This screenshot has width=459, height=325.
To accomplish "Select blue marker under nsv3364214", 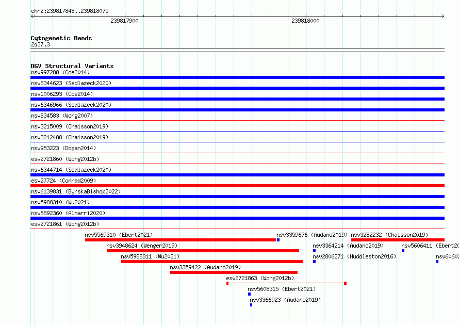I will (x=314, y=251).
